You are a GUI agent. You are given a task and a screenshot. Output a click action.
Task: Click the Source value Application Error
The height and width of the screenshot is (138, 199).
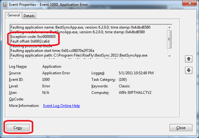[56, 73]
